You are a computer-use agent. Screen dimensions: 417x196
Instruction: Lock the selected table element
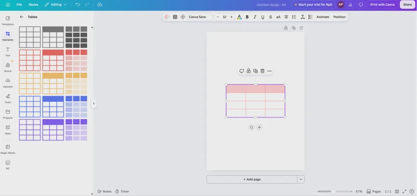(x=249, y=71)
